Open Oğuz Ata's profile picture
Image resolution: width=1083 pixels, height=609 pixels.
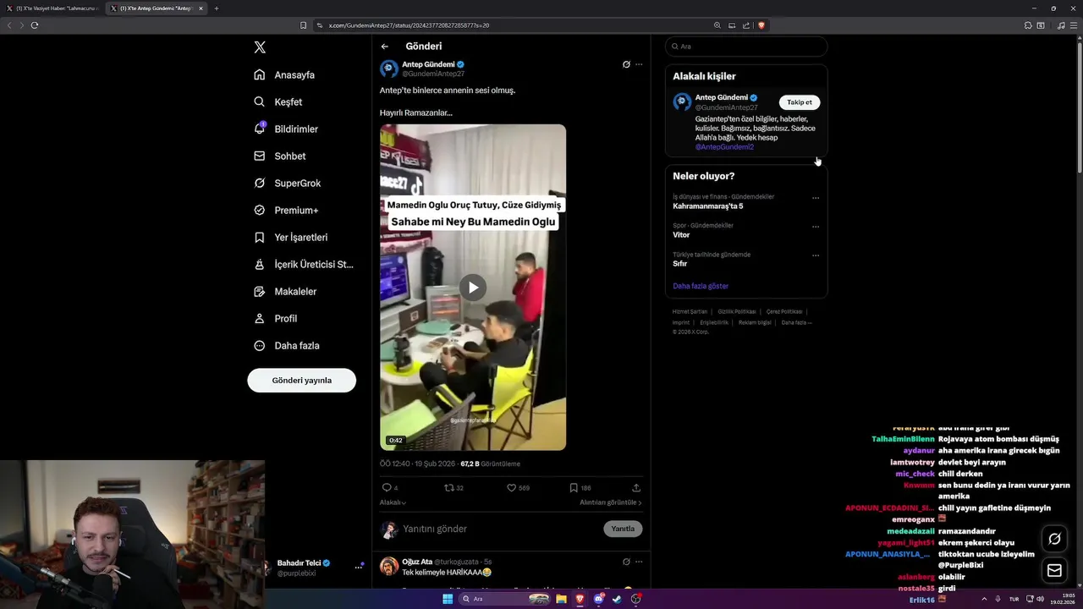pyautogui.click(x=389, y=566)
